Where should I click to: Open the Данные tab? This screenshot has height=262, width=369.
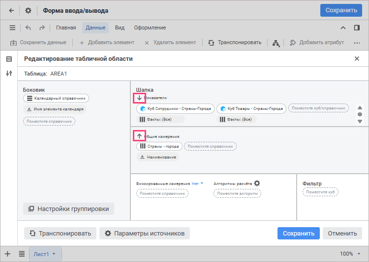coord(95,27)
